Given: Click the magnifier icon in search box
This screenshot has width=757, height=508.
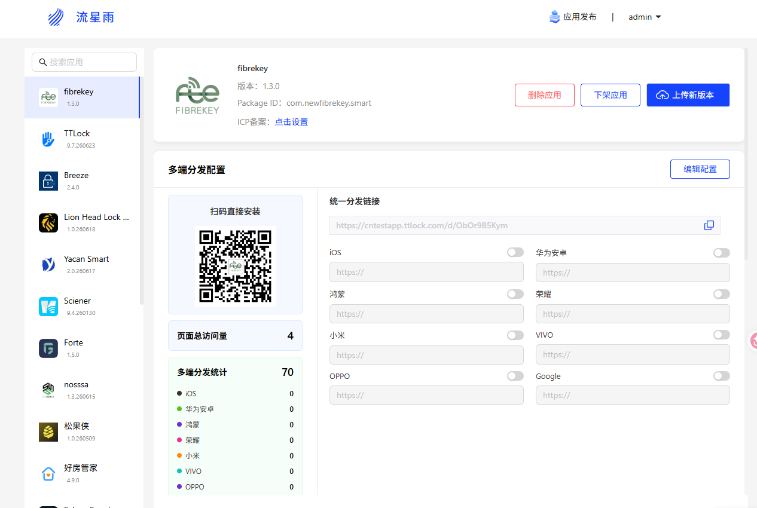Looking at the screenshot, I should coord(43,62).
